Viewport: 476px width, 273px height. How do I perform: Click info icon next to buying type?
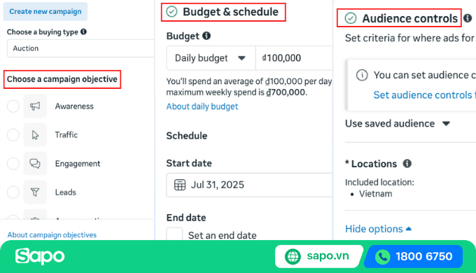coord(83,31)
